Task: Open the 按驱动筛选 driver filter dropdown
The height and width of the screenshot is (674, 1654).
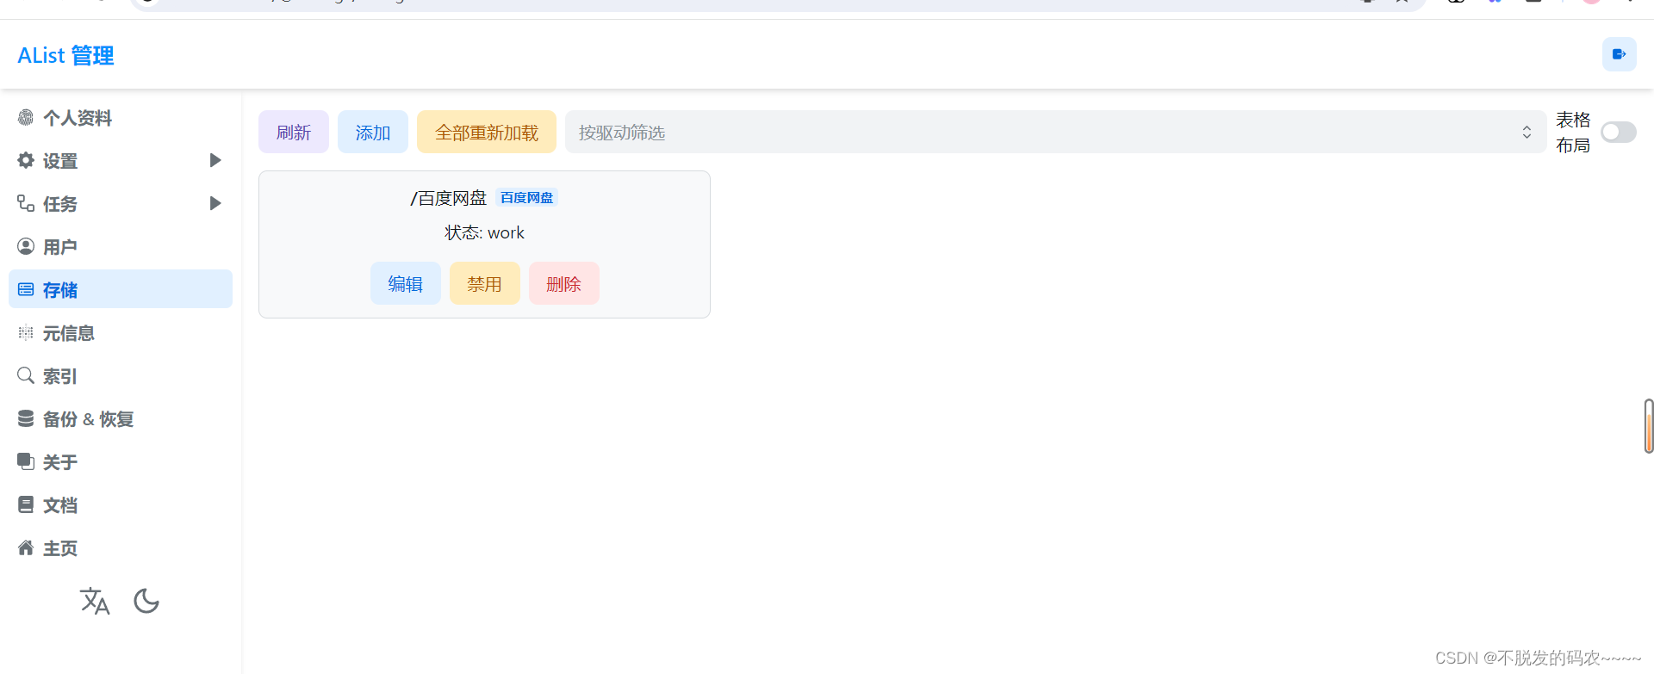Action: click(1055, 132)
